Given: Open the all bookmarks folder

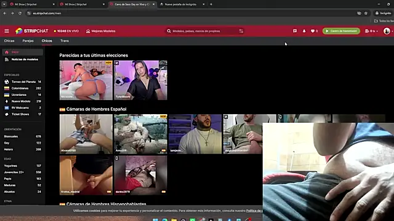Looking at the screenshot, I should (384, 21).
